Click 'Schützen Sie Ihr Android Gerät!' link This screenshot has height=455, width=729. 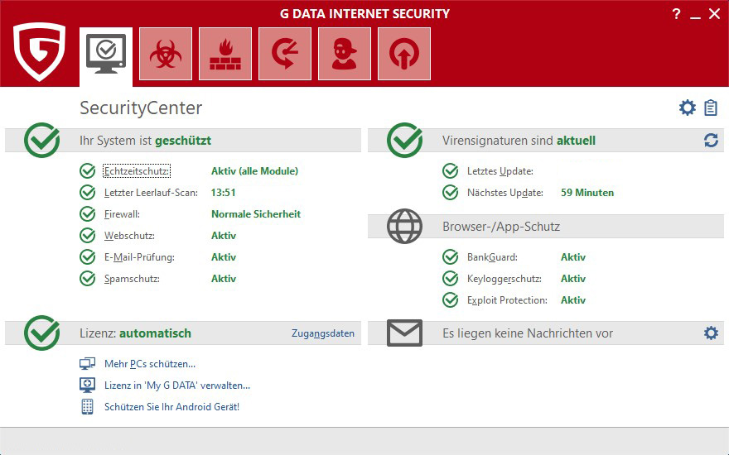(171, 407)
